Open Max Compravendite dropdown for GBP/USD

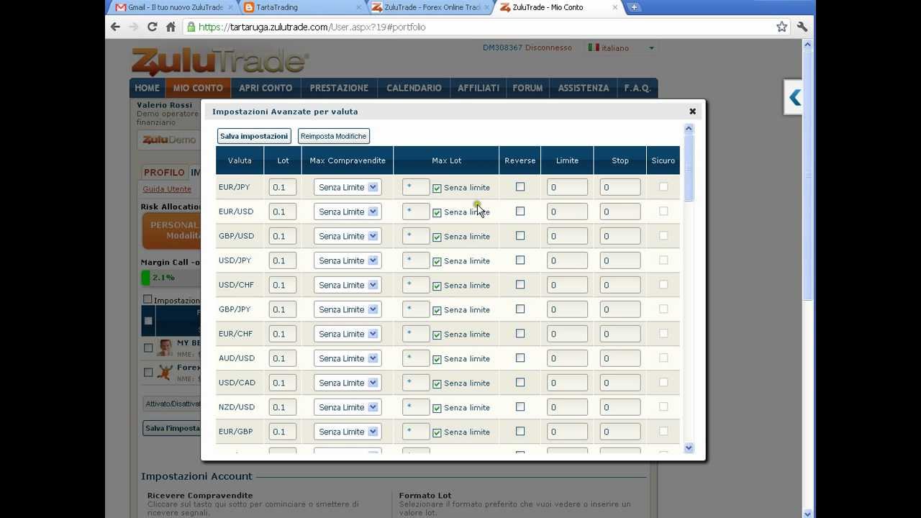click(x=348, y=236)
